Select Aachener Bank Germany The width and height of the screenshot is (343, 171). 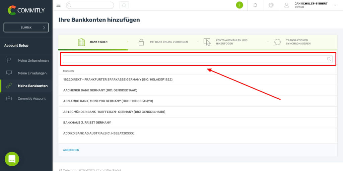tap(198, 90)
